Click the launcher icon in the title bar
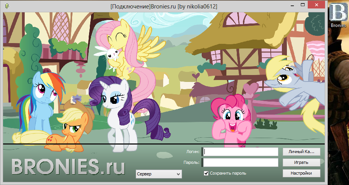Viewport: 349px width, 185px height. coord(7,6)
